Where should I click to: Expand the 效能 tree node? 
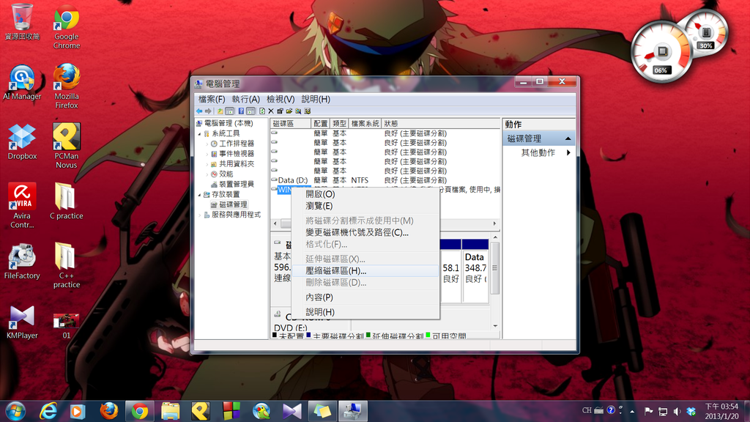click(x=207, y=174)
